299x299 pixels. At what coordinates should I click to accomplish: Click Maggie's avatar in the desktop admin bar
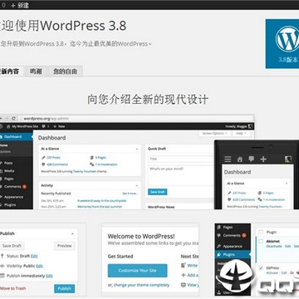(250, 126)
